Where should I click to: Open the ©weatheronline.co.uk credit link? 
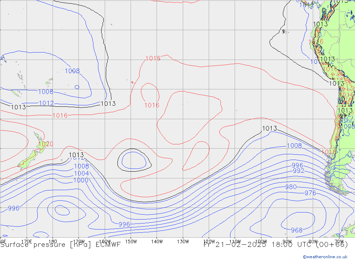(x=325, y=257)
